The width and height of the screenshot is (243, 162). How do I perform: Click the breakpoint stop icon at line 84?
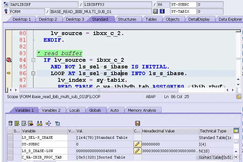click(9, 60)
